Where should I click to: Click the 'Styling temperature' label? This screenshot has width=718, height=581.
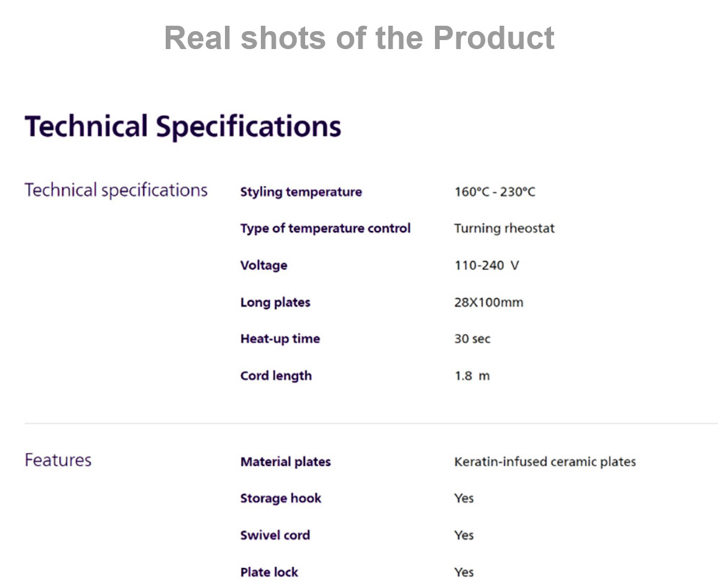(301, 192)
